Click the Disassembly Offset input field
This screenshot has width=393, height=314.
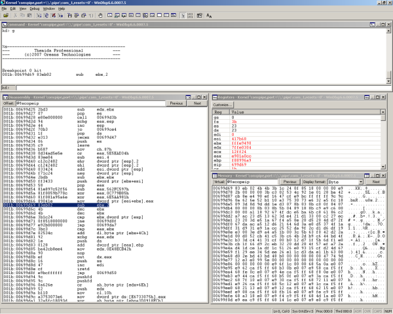(x=90, y=103)
